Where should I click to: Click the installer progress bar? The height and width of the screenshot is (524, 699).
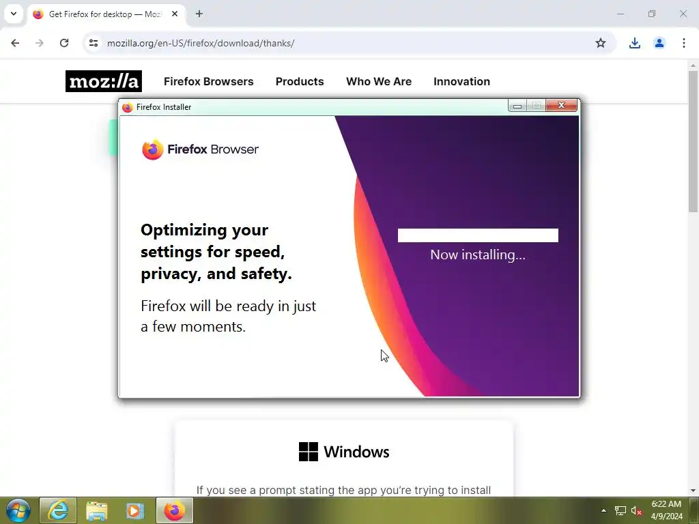click(478, 235)
